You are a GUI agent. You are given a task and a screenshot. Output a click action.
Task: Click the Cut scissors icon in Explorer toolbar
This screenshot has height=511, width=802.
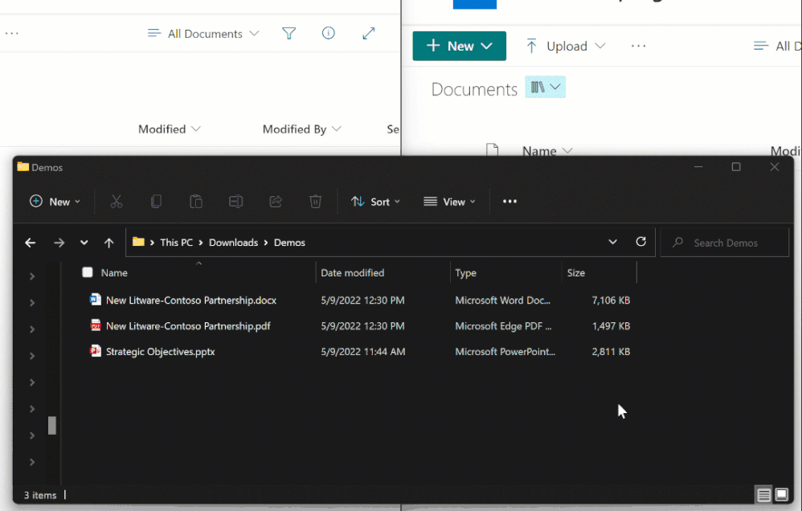(116, 202)
